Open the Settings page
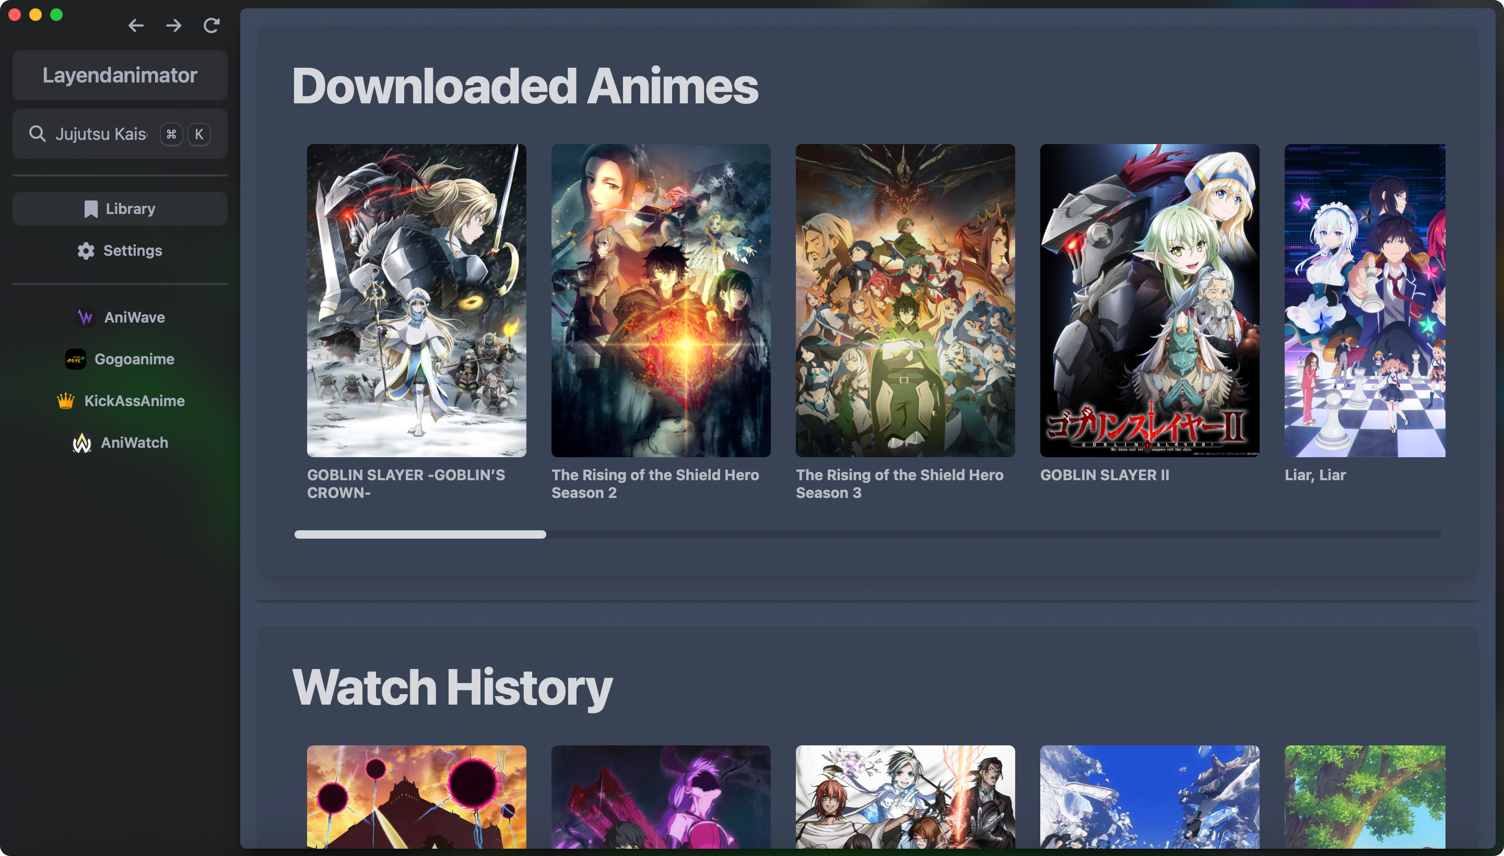The image size is (1504, 856). pyautogui.click(x=120, y=251)
